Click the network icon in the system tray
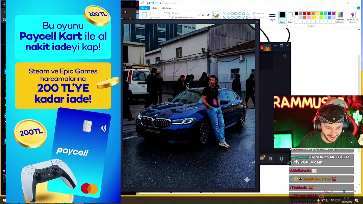363x204 pixels. 328,200
